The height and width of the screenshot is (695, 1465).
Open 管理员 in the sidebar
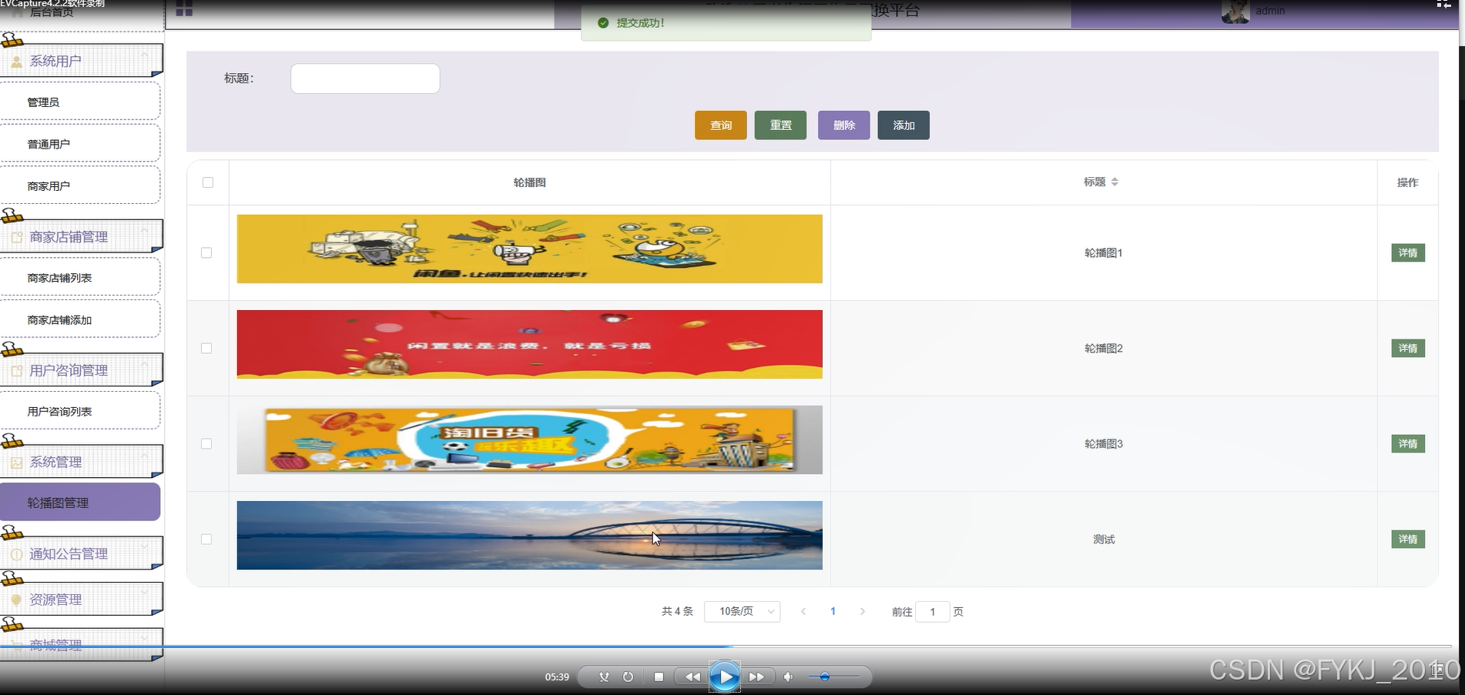pyautogui.click(x=80, y=102)
